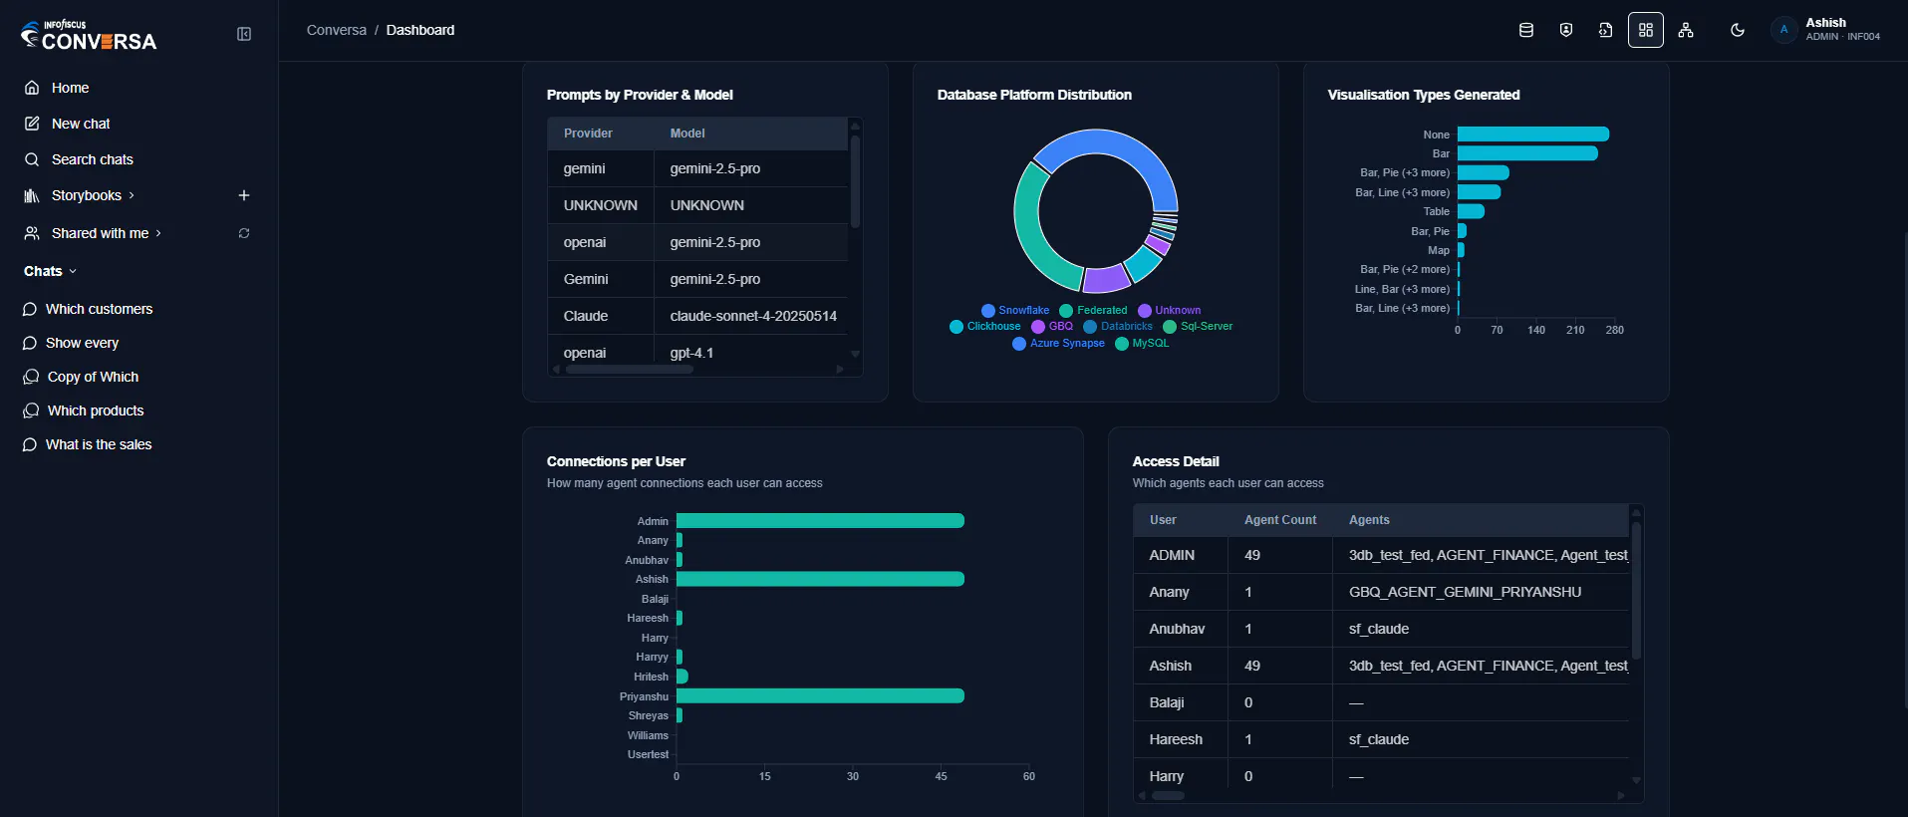1908x817 pixels.
Task: Select the Hareesh row in Access Detail
Action: [x=1381, y=739]
